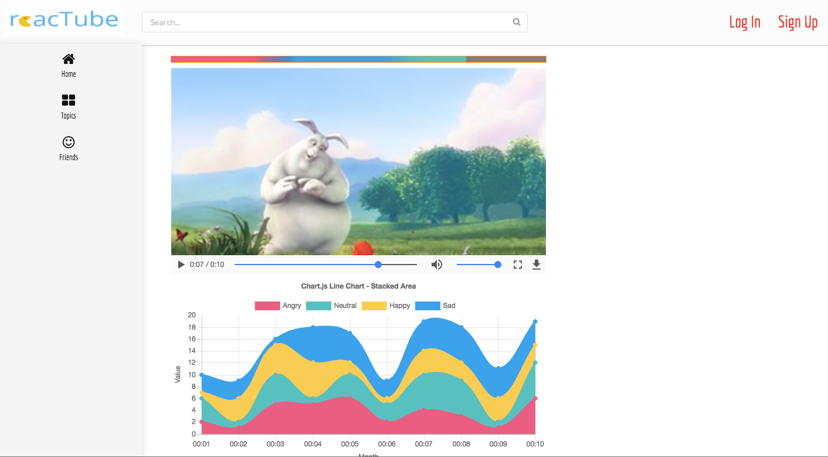Play the video with the play button
This screenshot has height=457, width=828.
point(181,265)
